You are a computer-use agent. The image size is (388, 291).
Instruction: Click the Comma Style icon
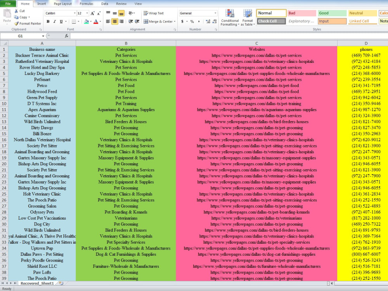[x=199, y=21]
